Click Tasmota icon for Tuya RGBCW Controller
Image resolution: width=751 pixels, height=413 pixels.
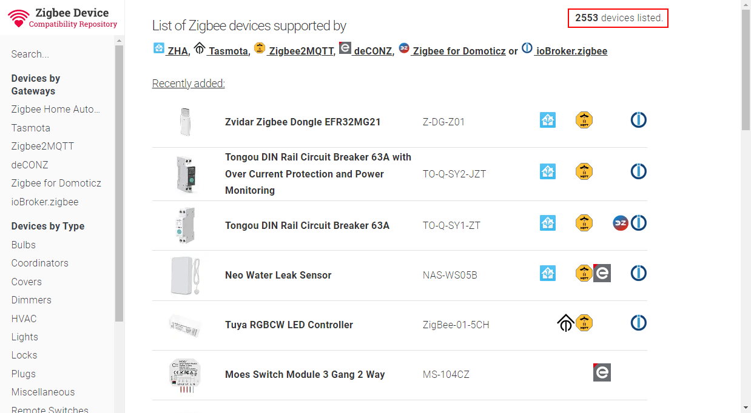click(x=565, y=323)
